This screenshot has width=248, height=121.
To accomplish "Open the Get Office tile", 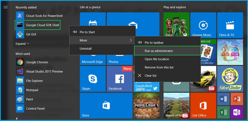I will tap(203, 106).
